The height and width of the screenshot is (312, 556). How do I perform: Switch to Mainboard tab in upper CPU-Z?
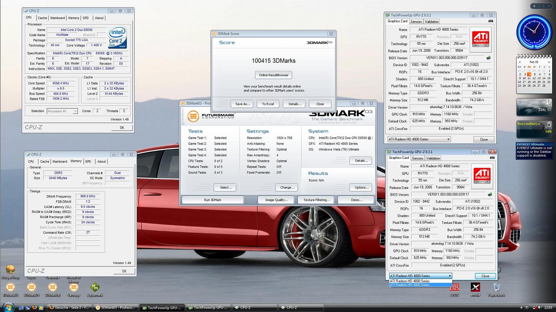coord(58,18)
